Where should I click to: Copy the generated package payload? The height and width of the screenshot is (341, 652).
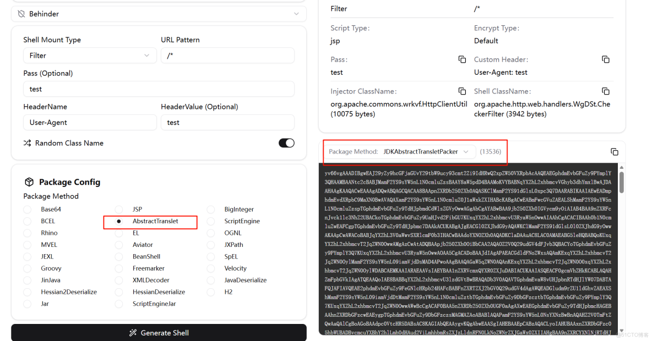[615, 152]
